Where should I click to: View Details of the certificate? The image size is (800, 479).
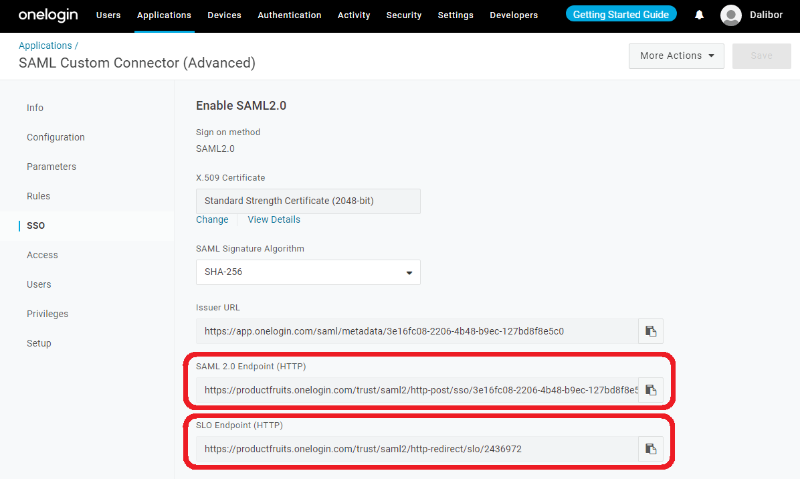coord(274,219)
